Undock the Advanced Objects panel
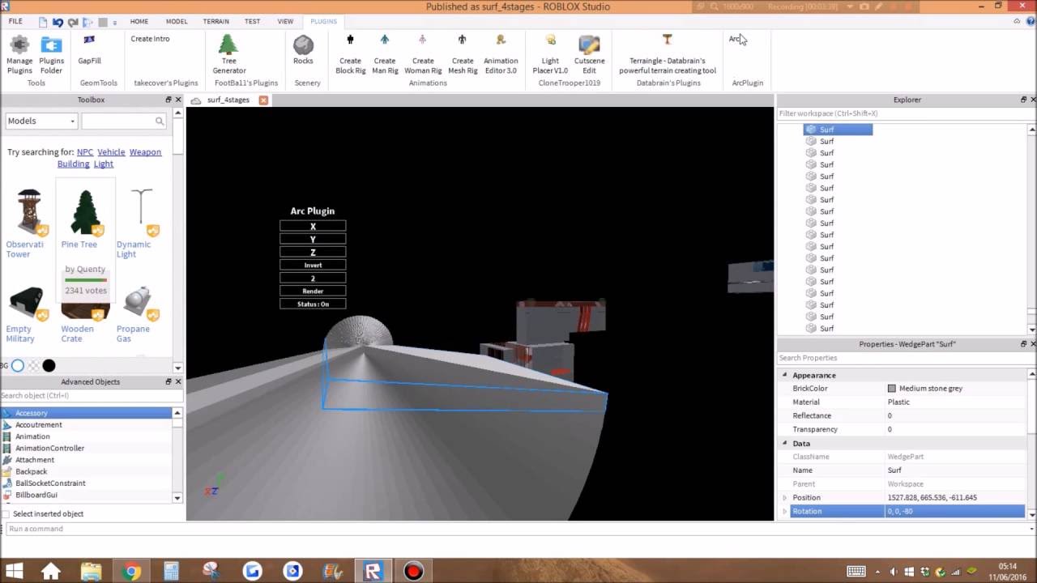Viewport: 1037px width, 583px height. tap(169, 381)
